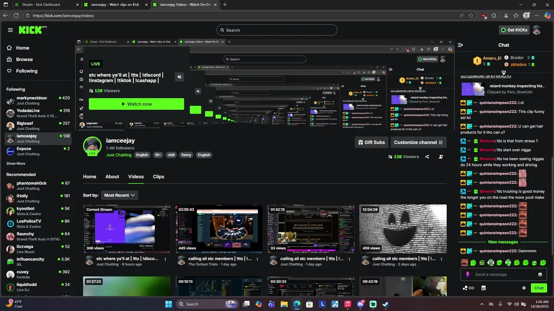
Task: Open the share icon next to viewer count
Action: pyautogui.click(x=427, y=157)
